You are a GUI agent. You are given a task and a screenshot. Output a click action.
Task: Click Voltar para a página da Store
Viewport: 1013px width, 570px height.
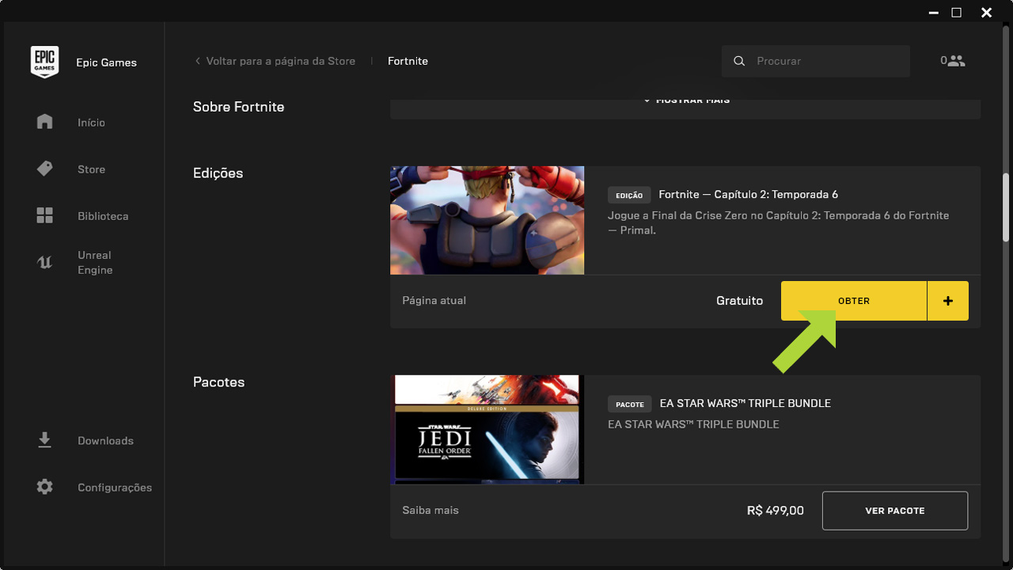click(281, 61)
